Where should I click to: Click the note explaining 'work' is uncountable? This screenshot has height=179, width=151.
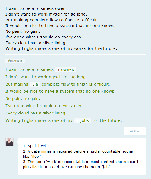81,164
